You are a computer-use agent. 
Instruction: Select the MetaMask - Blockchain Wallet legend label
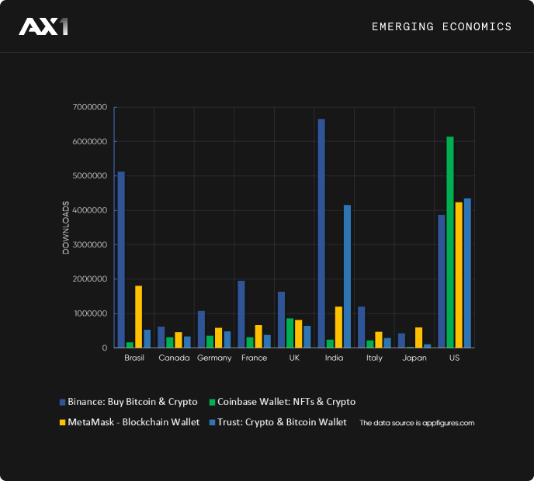click(133, 423)
